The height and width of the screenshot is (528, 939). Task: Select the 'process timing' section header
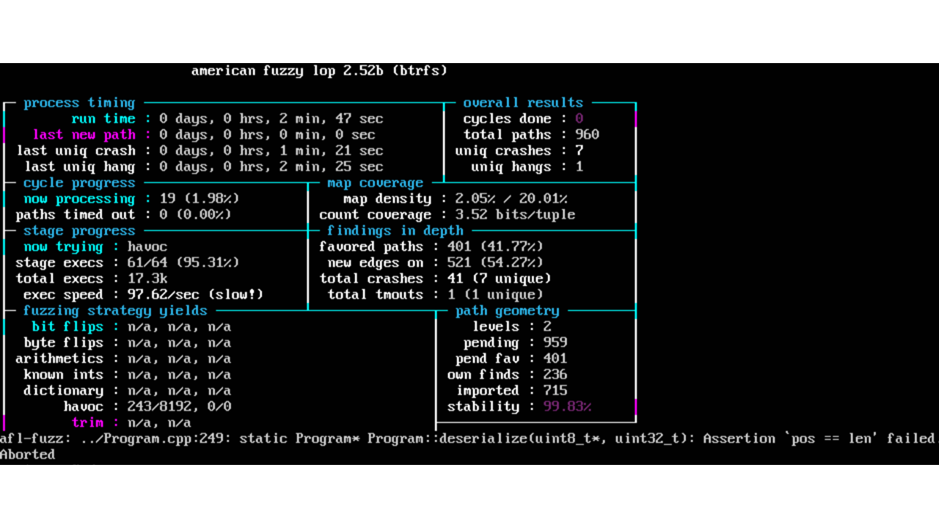click(79, 103)
